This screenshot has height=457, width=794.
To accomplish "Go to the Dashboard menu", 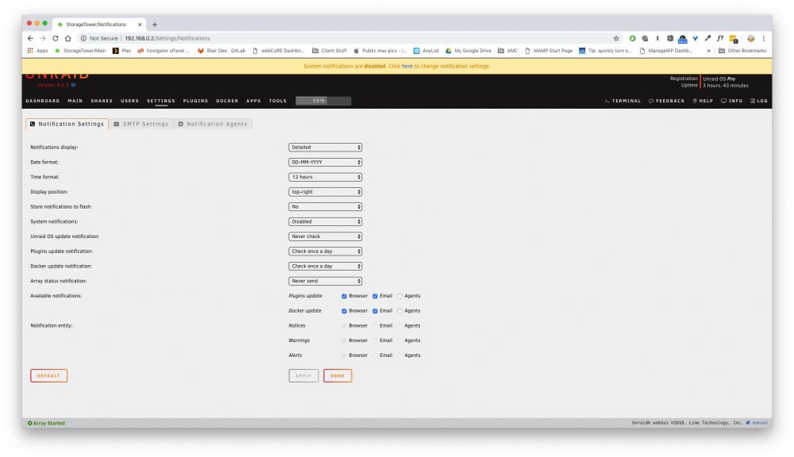I will coord(43,101).
